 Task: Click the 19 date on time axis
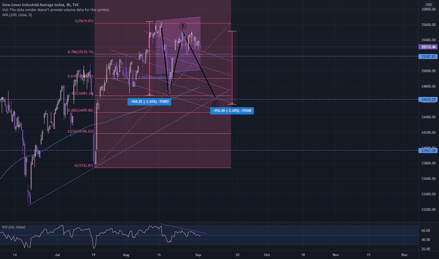coord(94,255)
